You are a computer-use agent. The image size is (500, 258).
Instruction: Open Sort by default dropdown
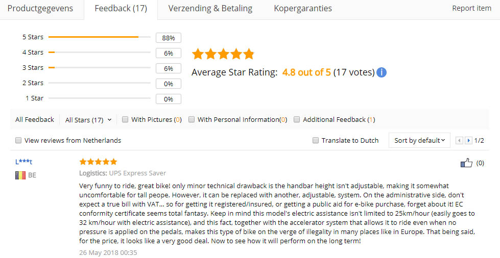[x=419, y=140]
